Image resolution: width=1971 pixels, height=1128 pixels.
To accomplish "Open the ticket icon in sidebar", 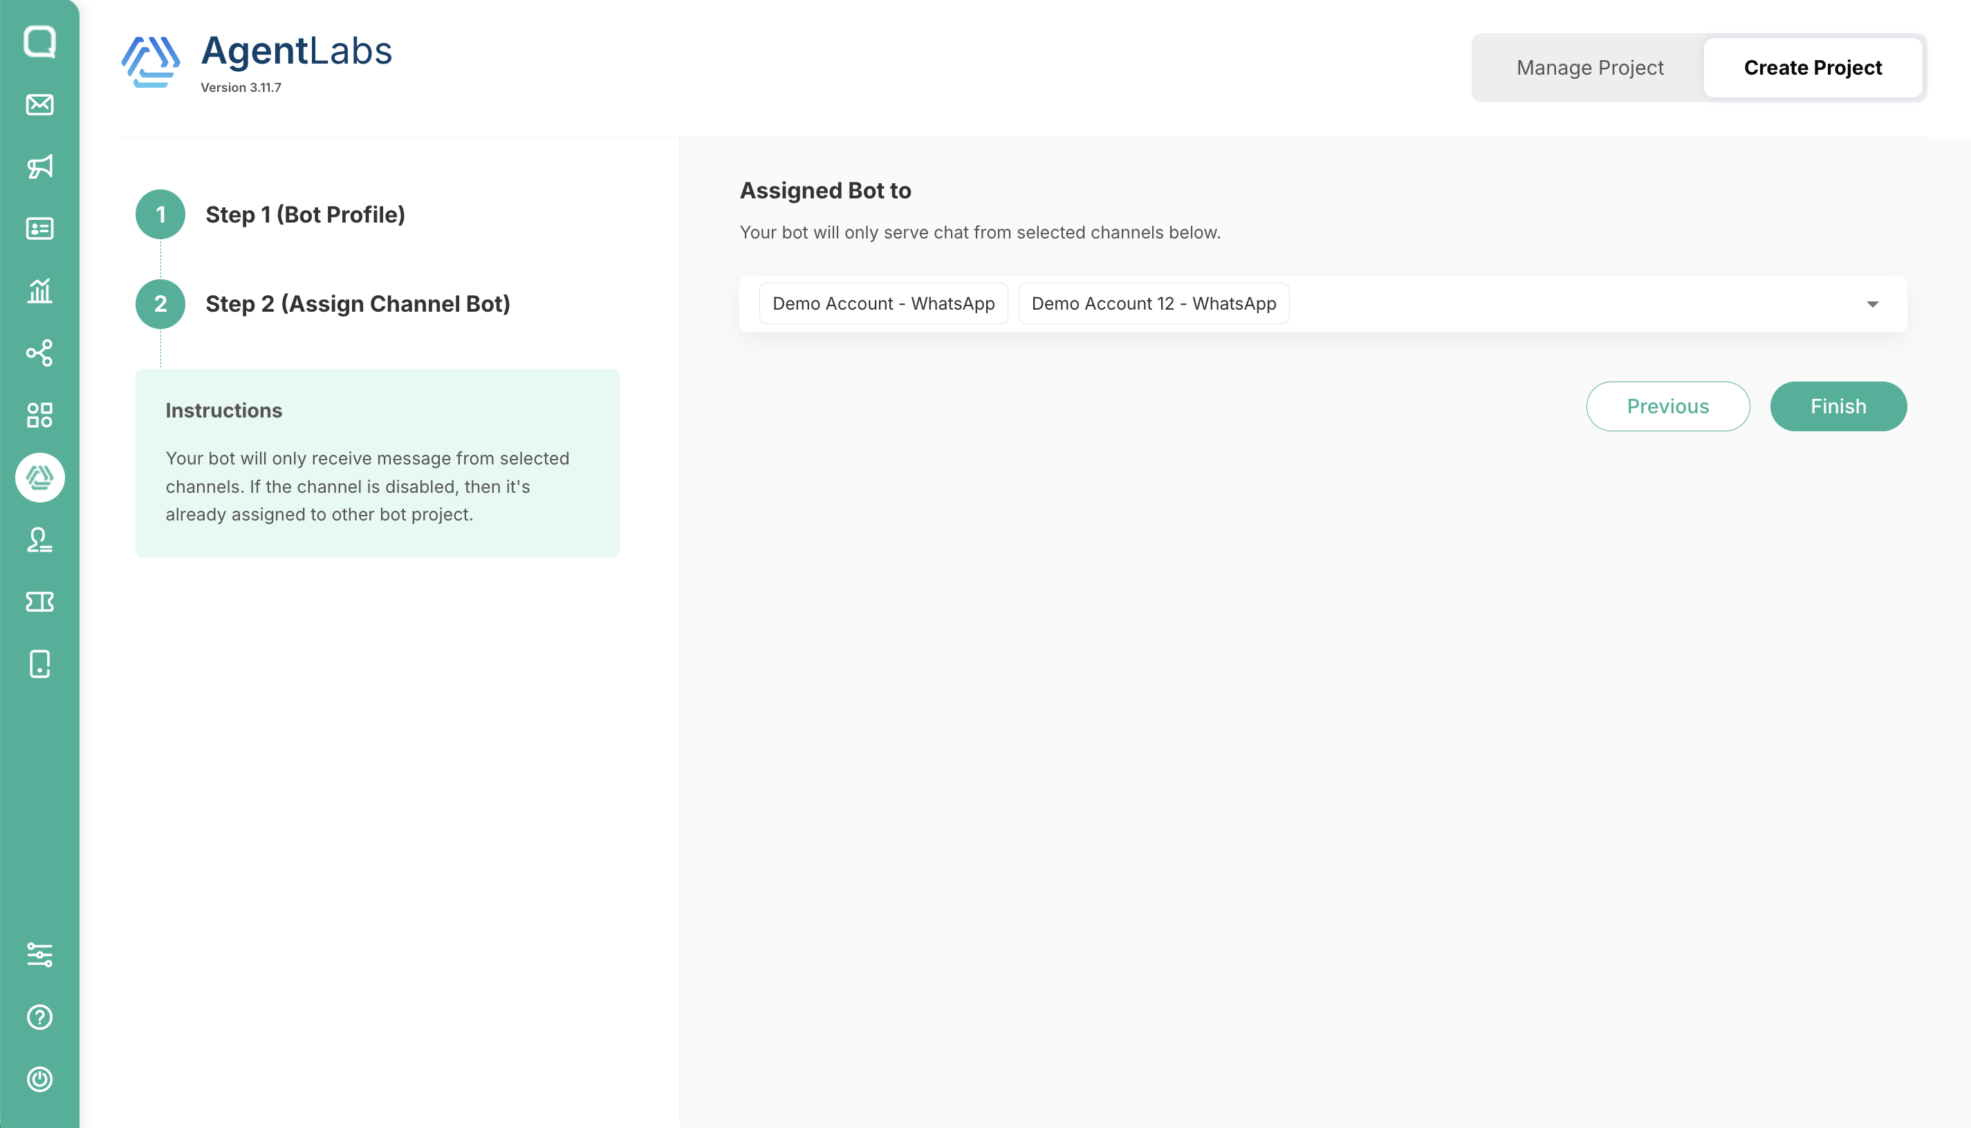I will [x=39, y=602].
